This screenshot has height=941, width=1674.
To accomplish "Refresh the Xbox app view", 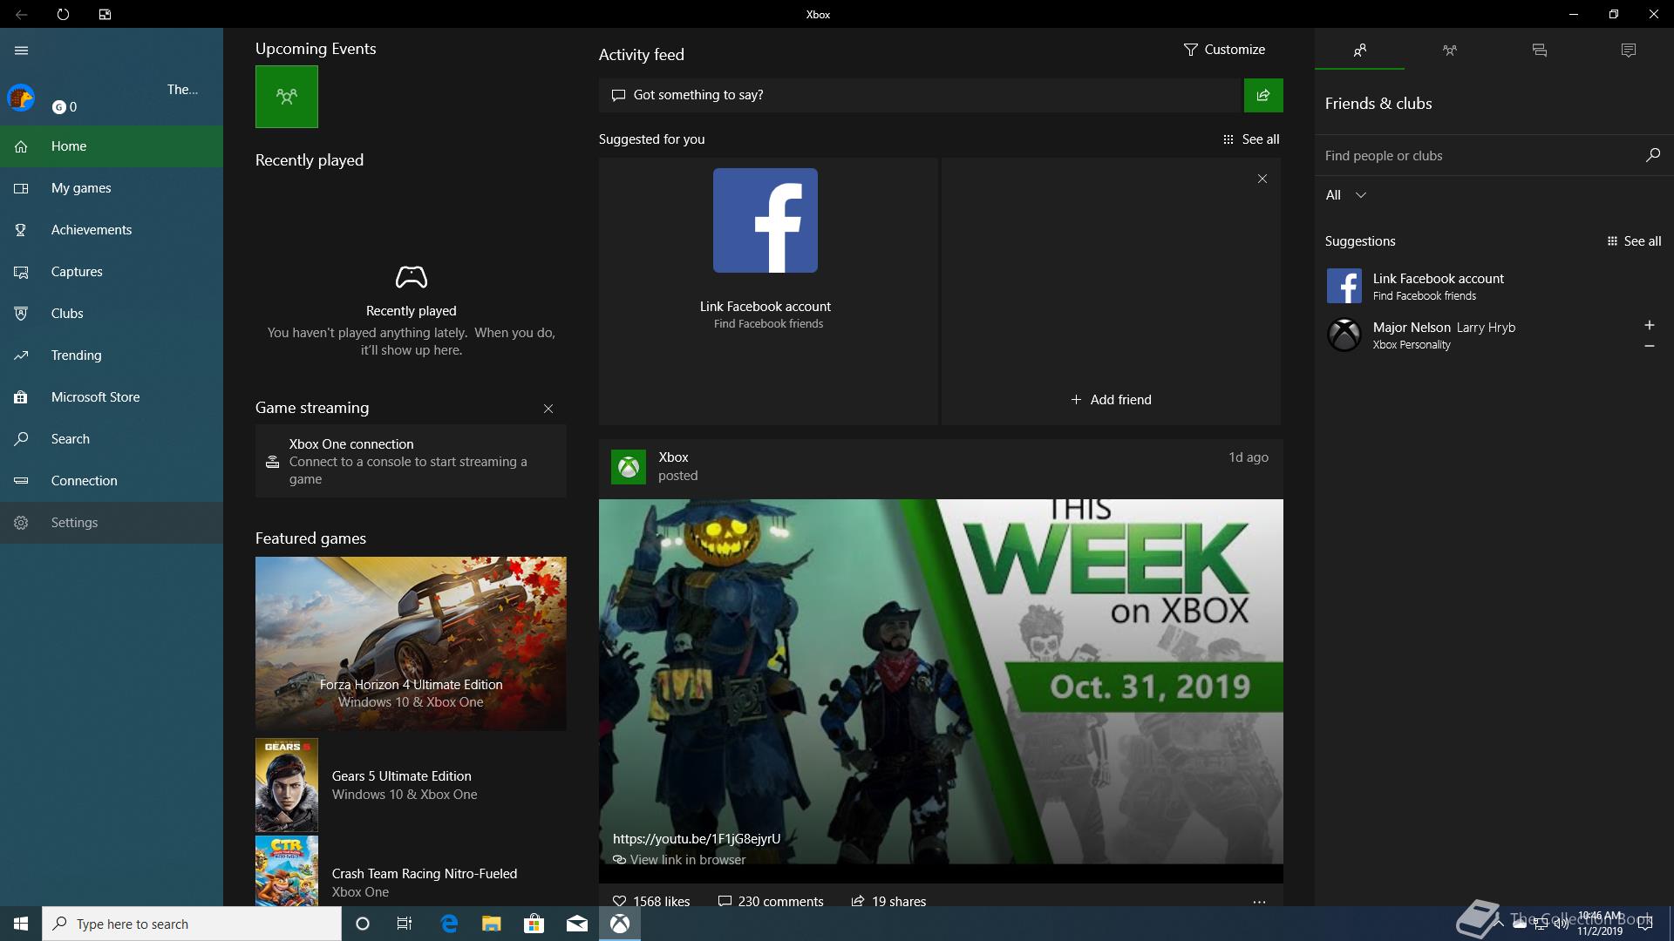I will 63,14.
